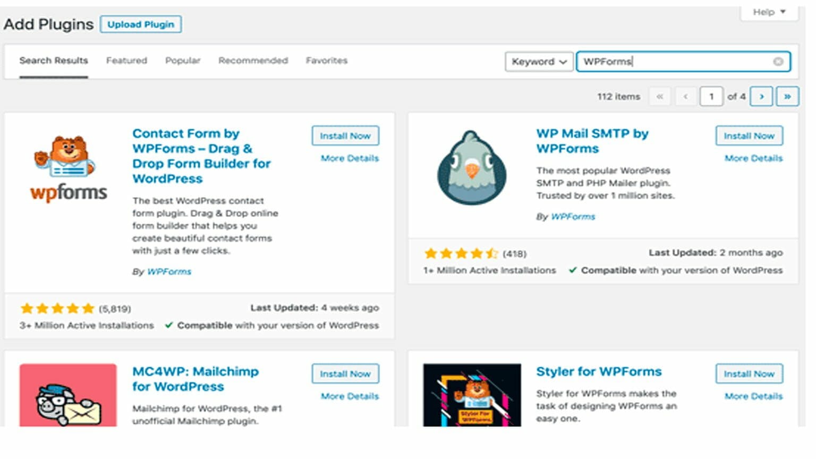Click the WPForms bear logo thumbnail

coord(69,169)
